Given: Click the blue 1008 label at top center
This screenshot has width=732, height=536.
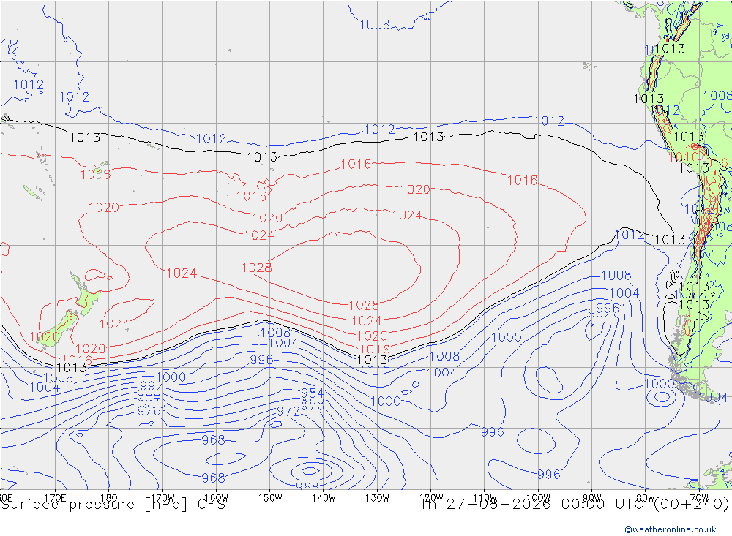Looking at the screenshot, I should [x=374, y=24].
